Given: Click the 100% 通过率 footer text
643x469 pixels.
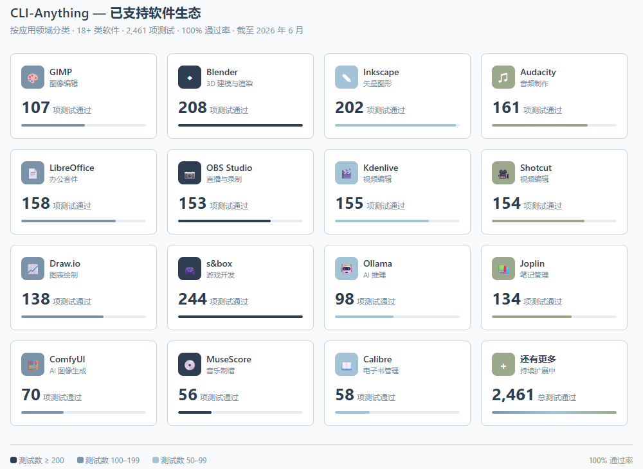Looking at the screenshot, I should pyautogui.click(x=611, y=461).
